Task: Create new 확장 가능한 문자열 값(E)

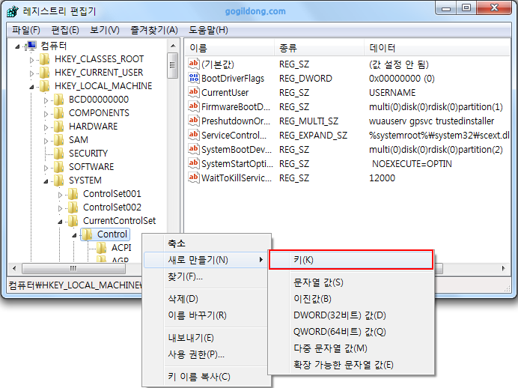Action: (351, 365)
